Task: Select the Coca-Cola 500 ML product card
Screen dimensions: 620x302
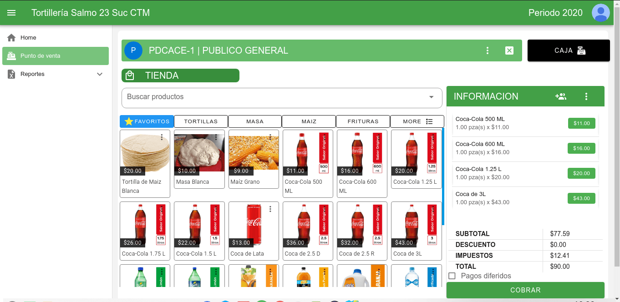Action: point(308,164)
